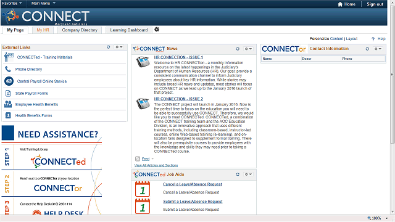Open Submit a Leave/Absence Request job aid link
The image size is (395, 222).
[193, 202]
